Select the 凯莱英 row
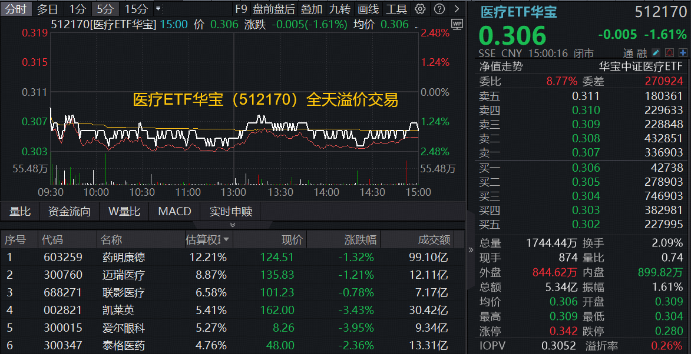Viewport: 691px width, 354px height. tap(233, 310)
